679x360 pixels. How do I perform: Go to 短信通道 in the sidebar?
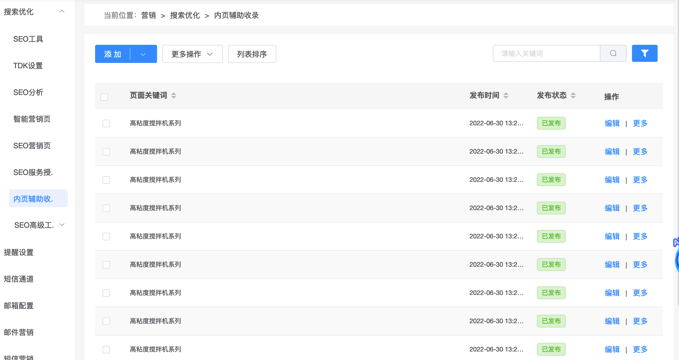coord(19,279)
